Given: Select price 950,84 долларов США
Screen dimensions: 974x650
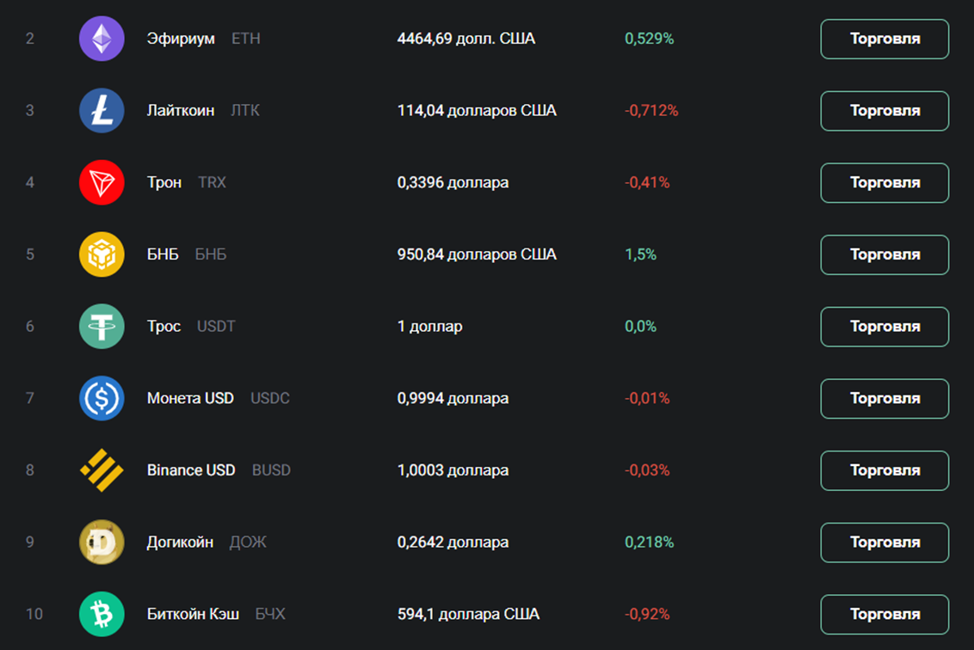Looking at the screenshot, I should point(477,255).
